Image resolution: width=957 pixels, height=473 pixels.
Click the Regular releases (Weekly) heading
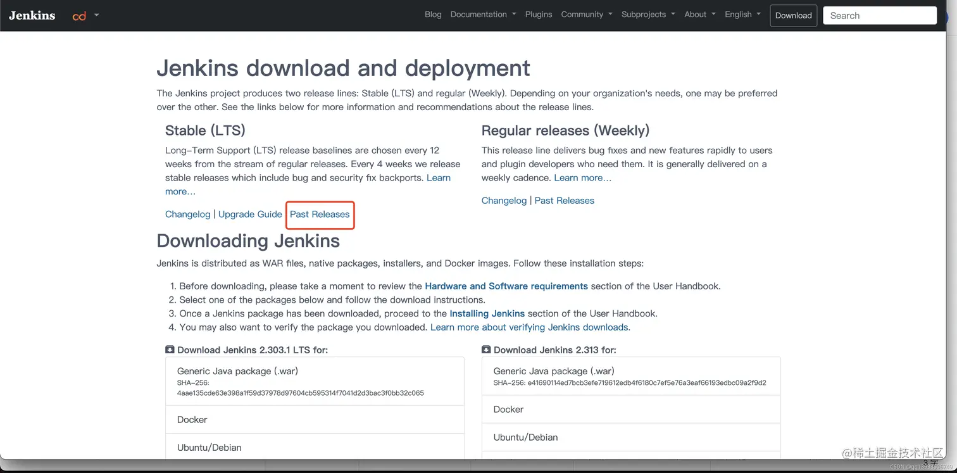565,130
